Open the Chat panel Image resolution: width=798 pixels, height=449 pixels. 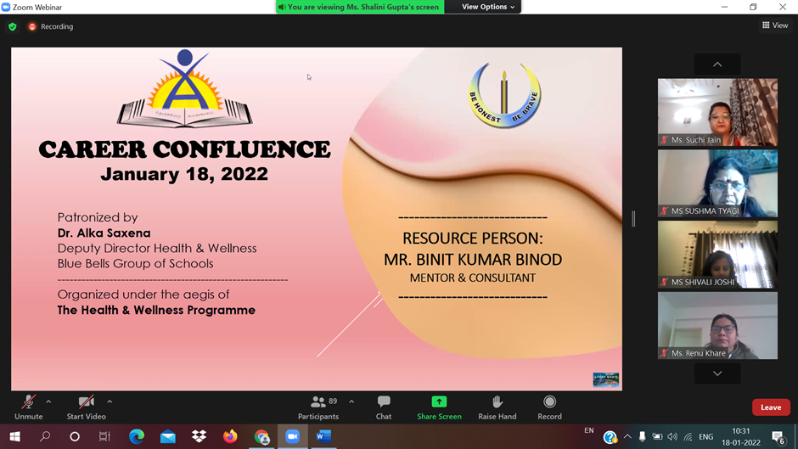point(384,407)
